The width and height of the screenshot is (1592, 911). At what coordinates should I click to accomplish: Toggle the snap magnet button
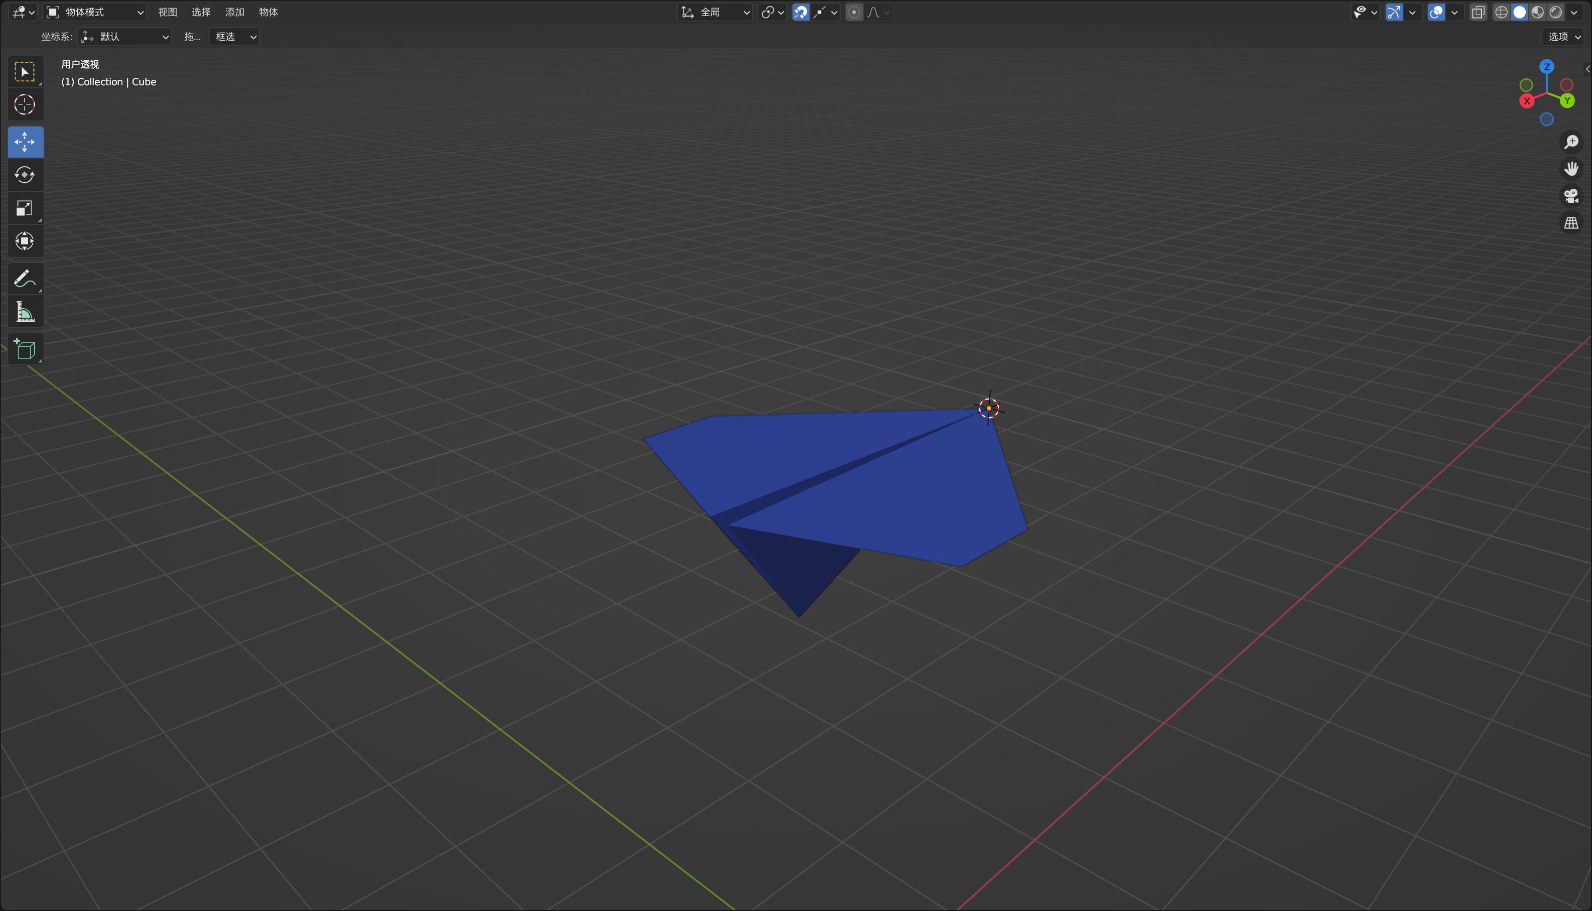[801, 12]
